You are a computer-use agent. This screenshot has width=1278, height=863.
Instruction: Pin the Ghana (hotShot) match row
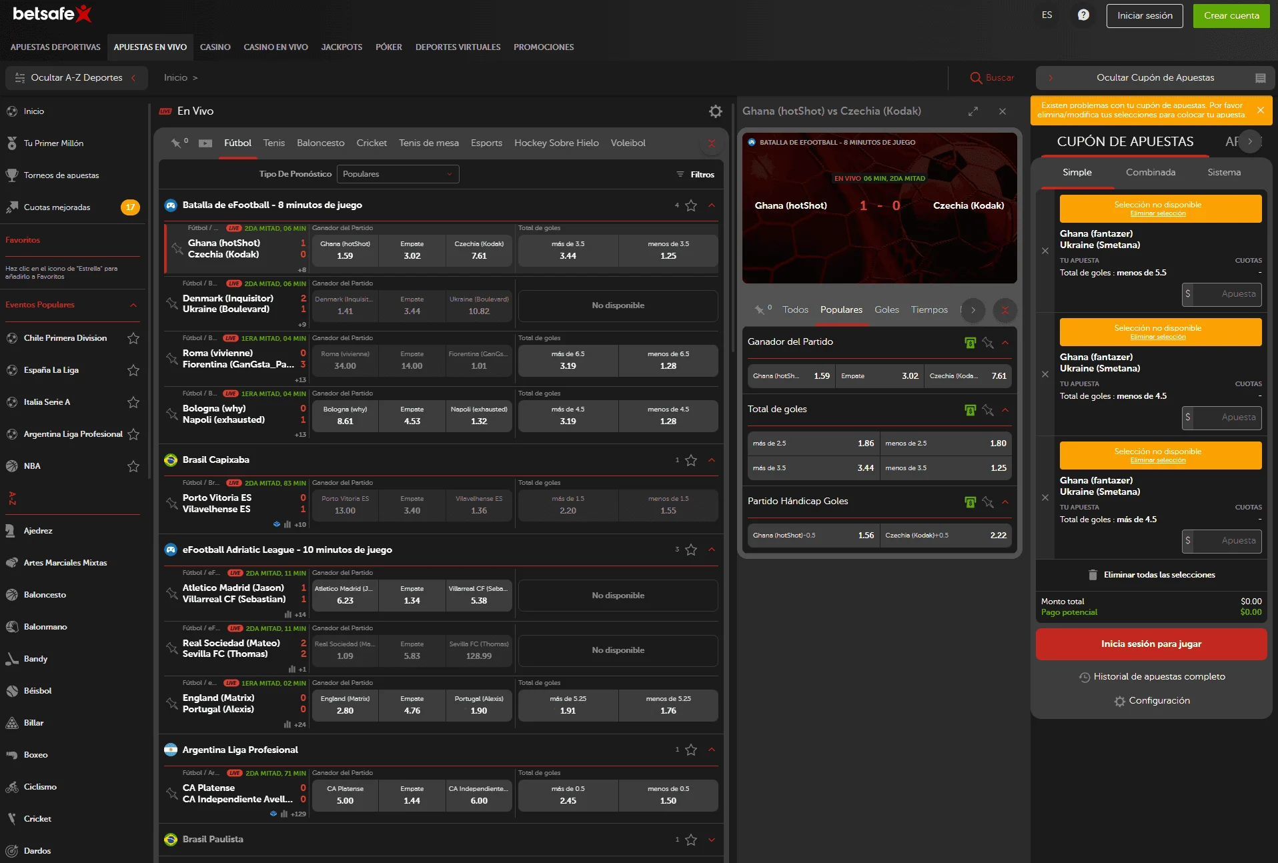(x=177, y=249)
